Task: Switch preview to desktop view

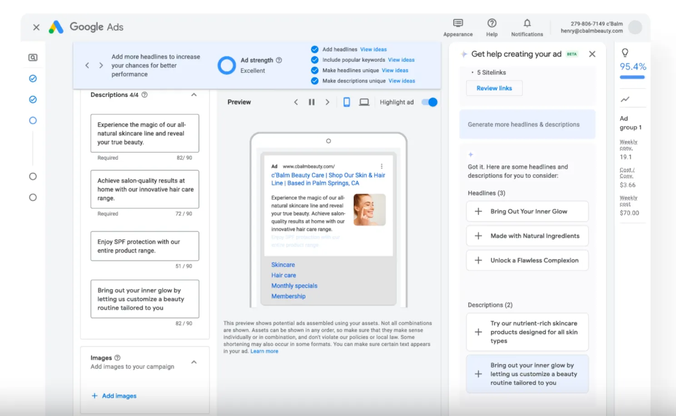Action: 364,102
